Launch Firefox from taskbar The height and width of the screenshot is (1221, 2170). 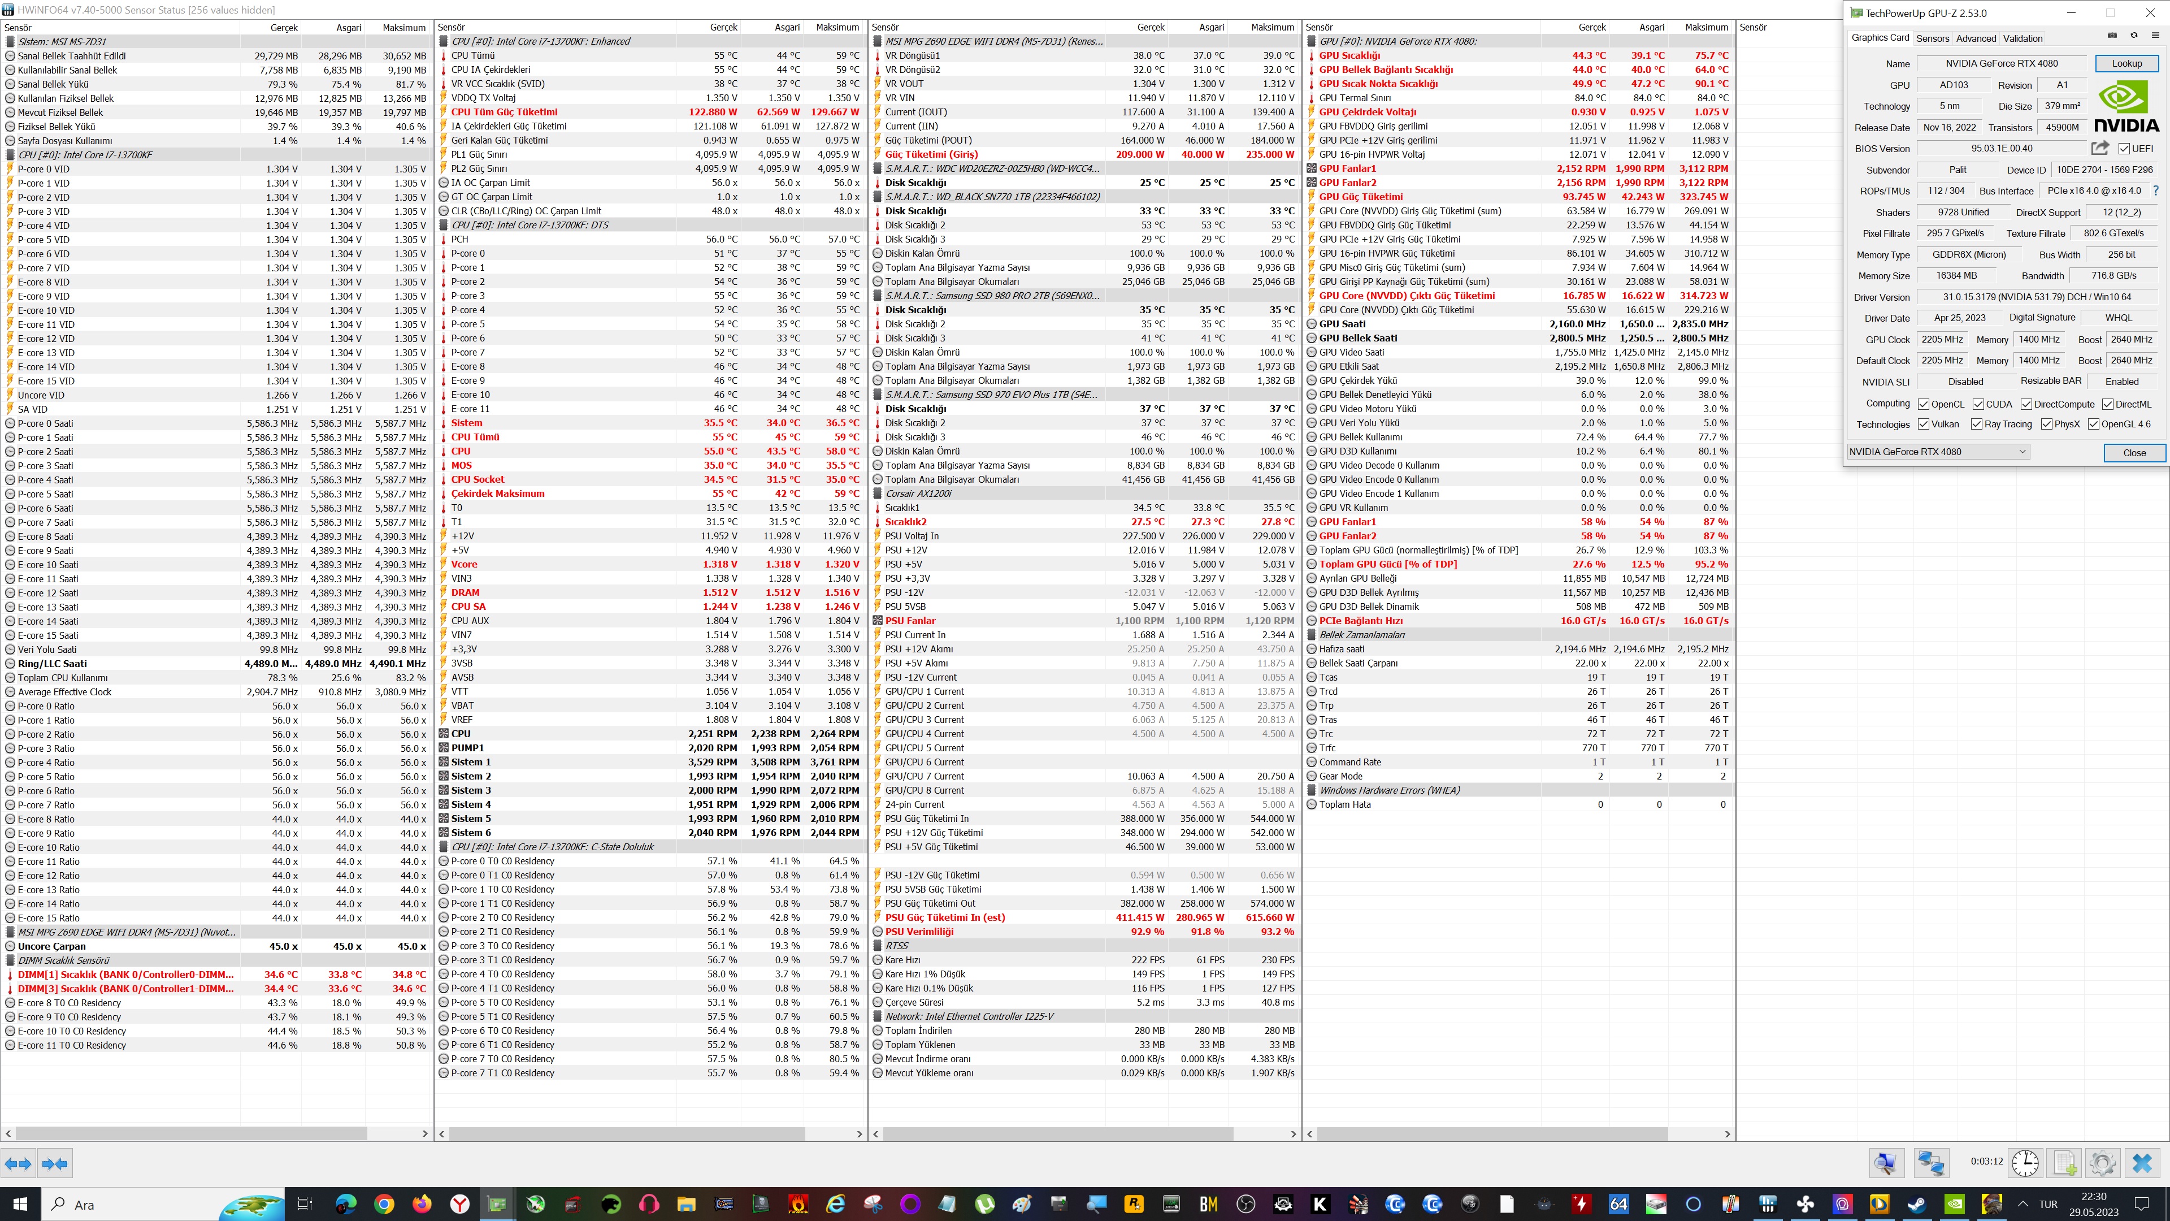(422, 1204)
